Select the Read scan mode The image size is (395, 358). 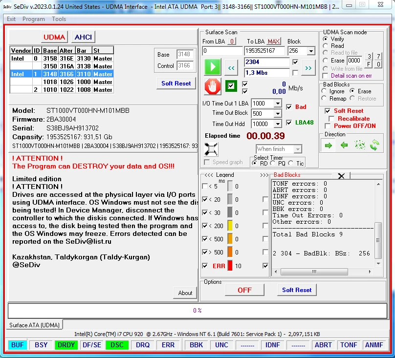point(326,46)
